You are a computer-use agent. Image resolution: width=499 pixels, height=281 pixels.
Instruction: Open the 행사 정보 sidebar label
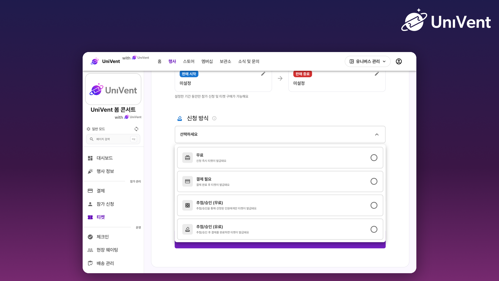pos(105,171)
